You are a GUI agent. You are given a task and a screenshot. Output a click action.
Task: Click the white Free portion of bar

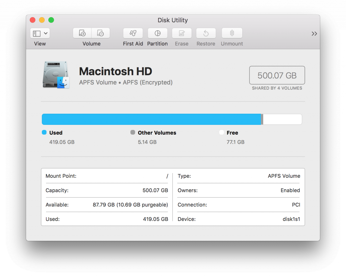pyautogui.click(x=282, y=119)
